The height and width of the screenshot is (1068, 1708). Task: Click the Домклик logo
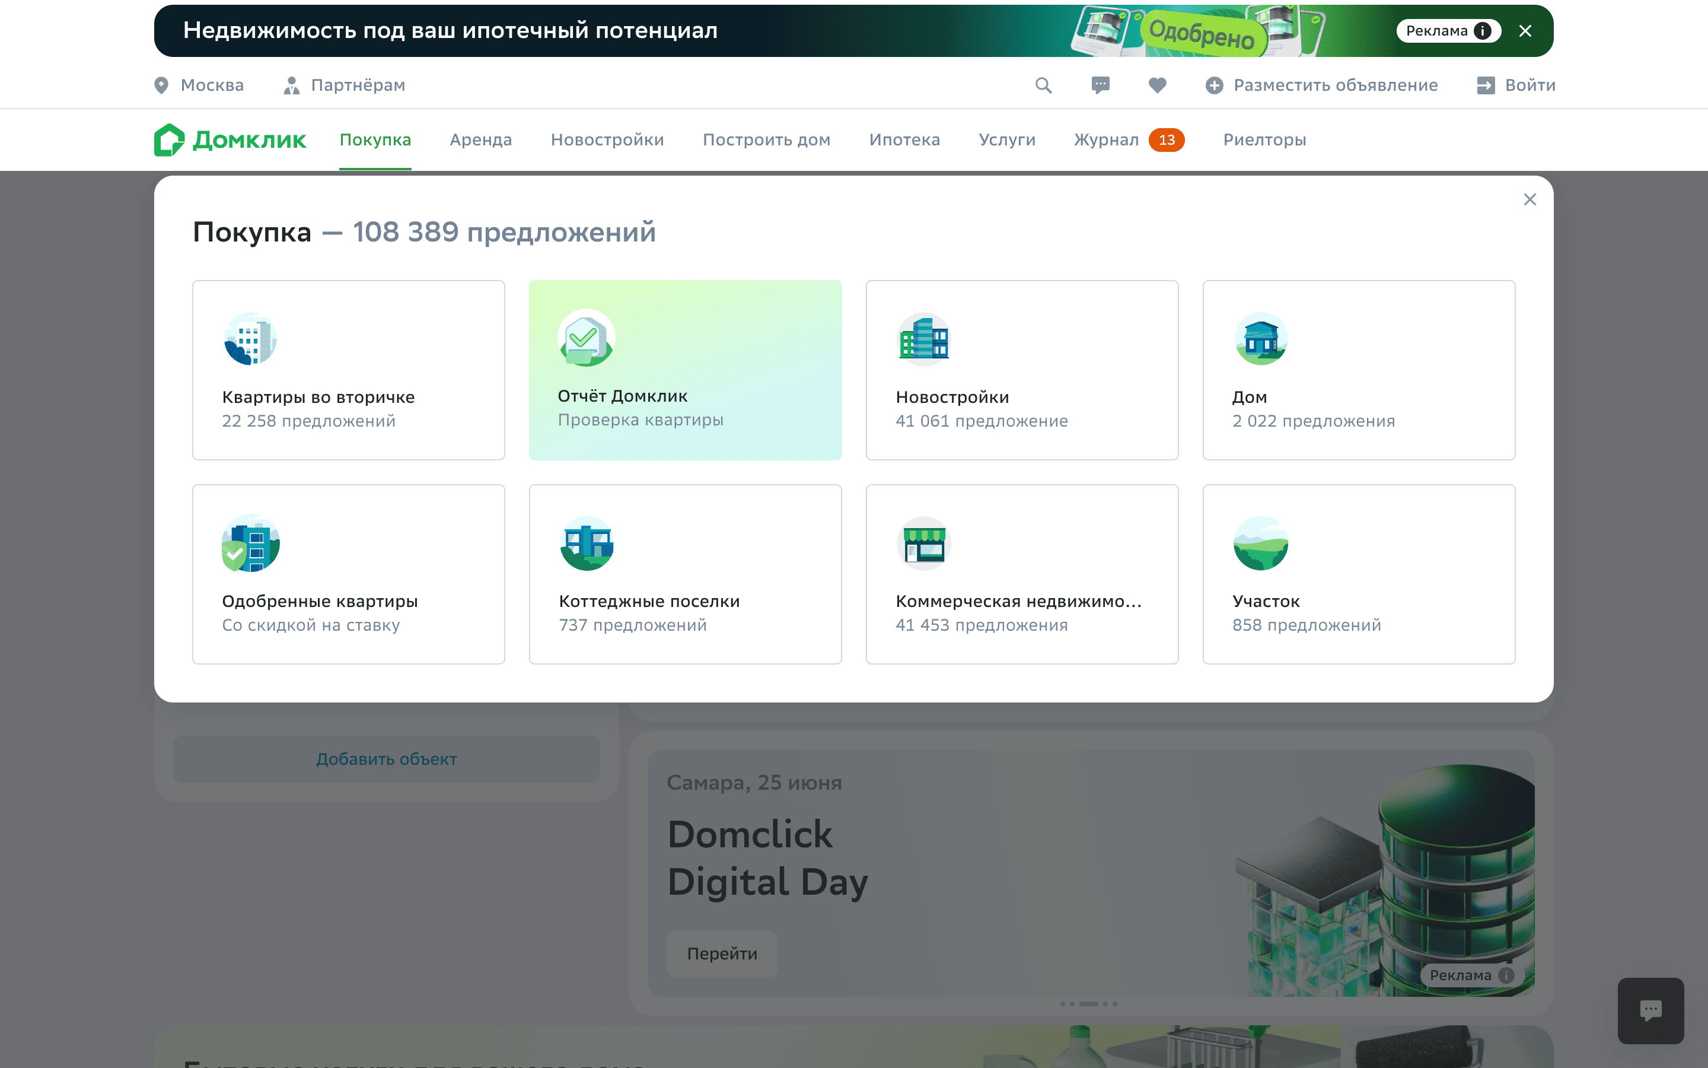[x=230, y=140]
